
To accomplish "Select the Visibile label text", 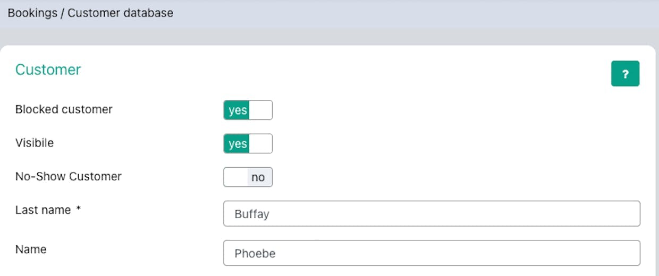I will pyautogui.click(x=35, y=143).
